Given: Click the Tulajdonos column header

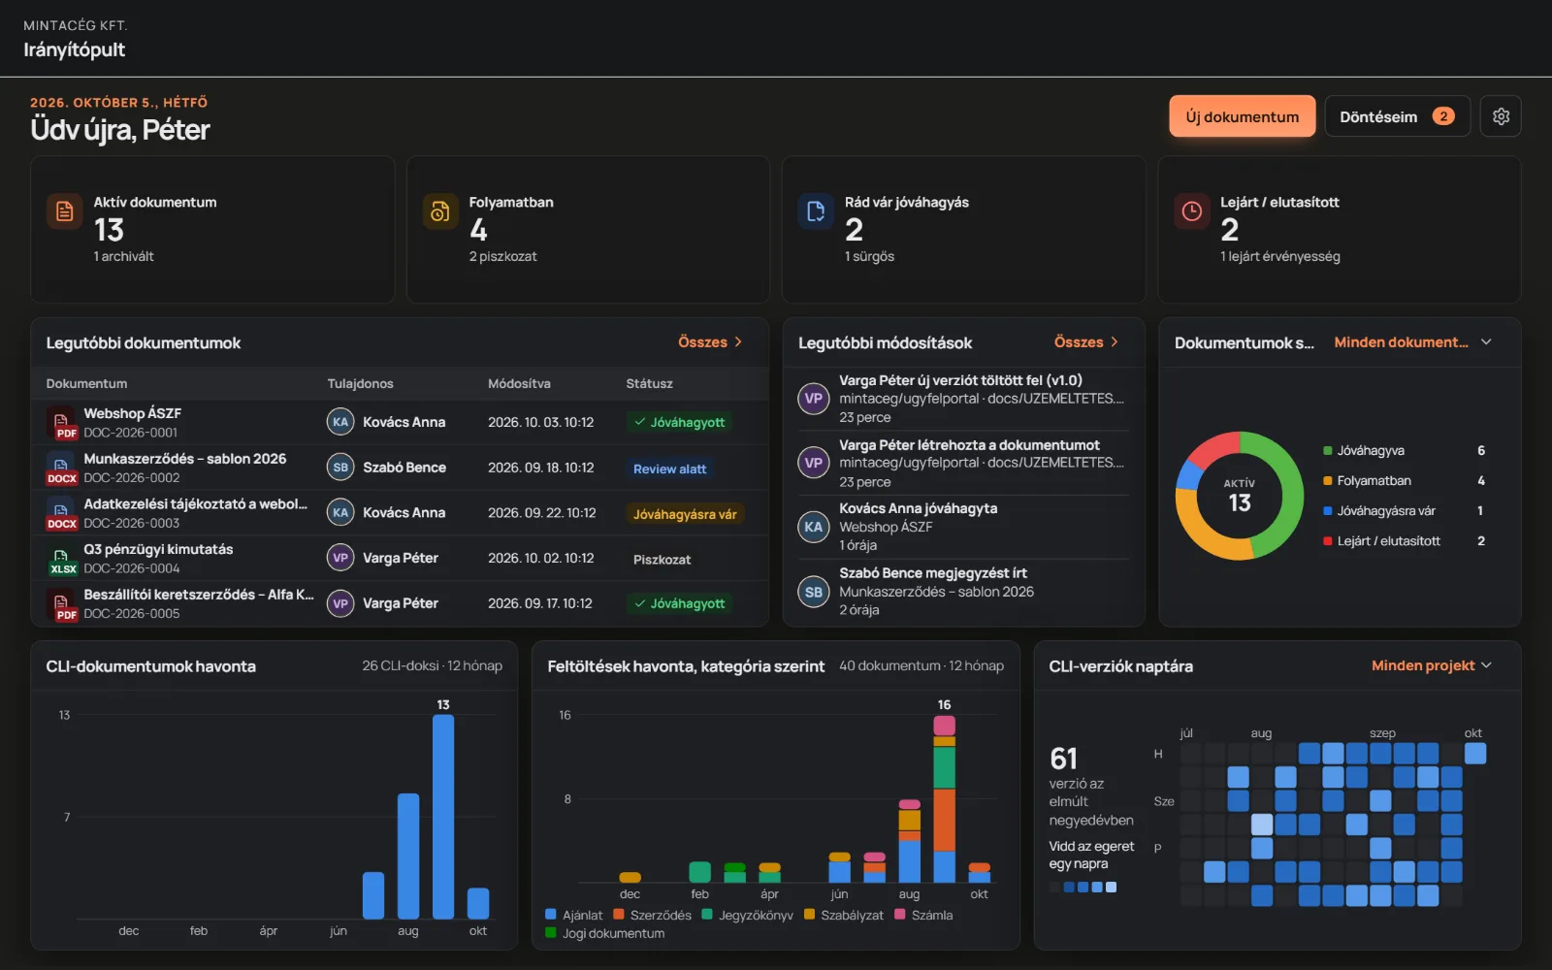Looking at the screenshot, I should pos(360,384).
